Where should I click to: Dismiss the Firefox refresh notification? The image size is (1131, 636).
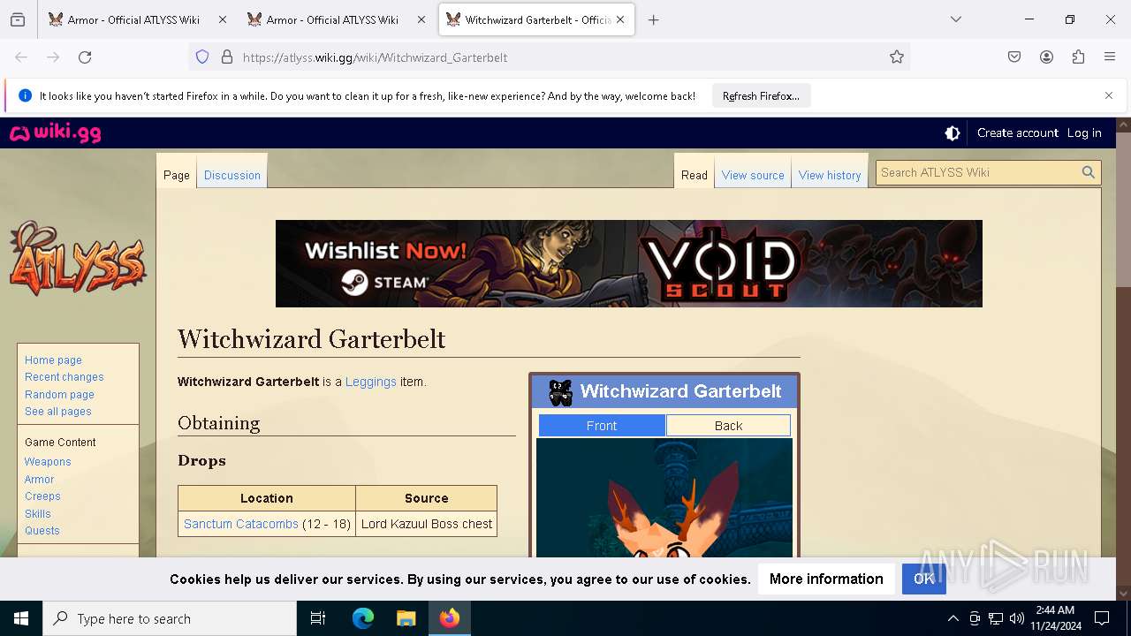(x=1109, y=95)
